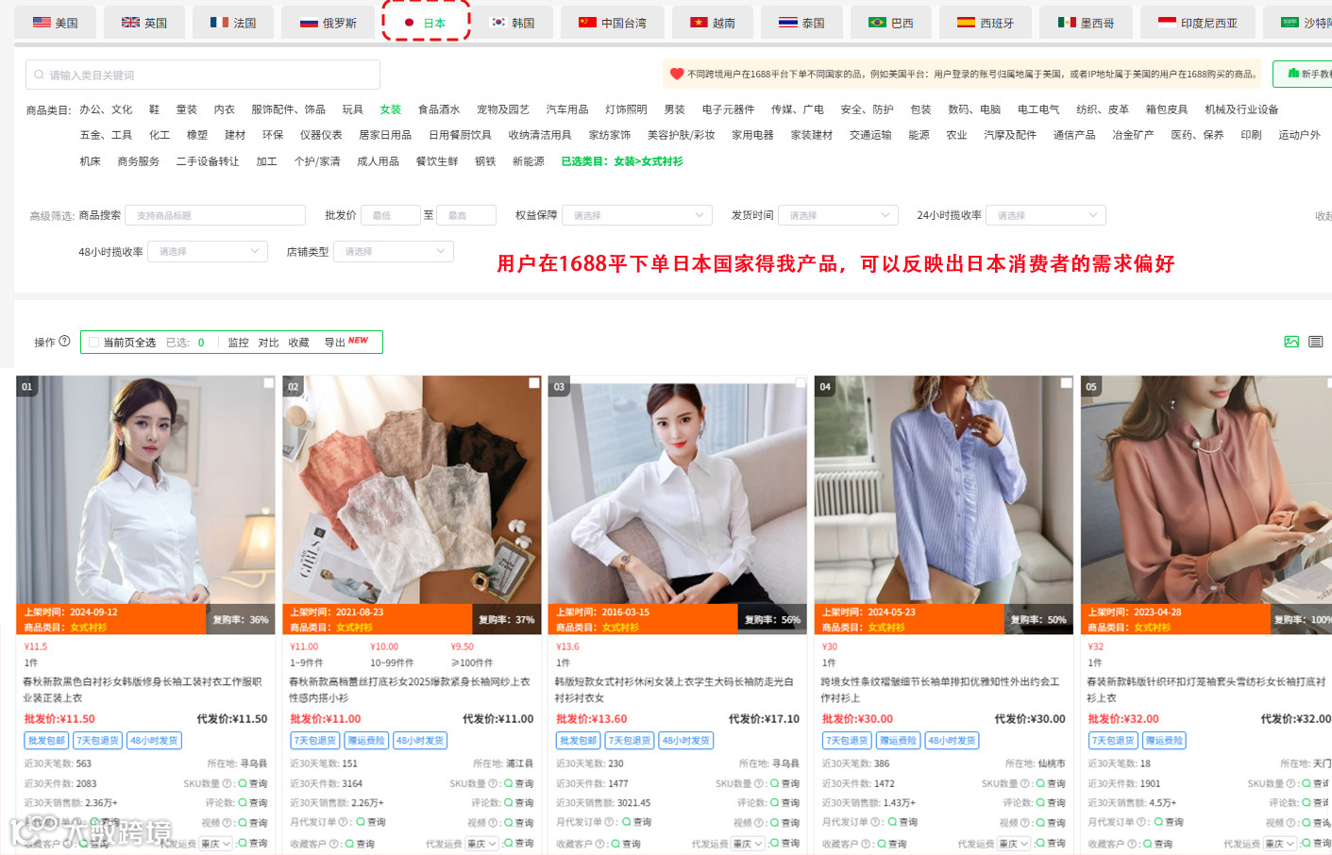Focus the 商品搜索 title input field
The height and width of the screenshot is (855, 1332).
[x=215, y=215]
